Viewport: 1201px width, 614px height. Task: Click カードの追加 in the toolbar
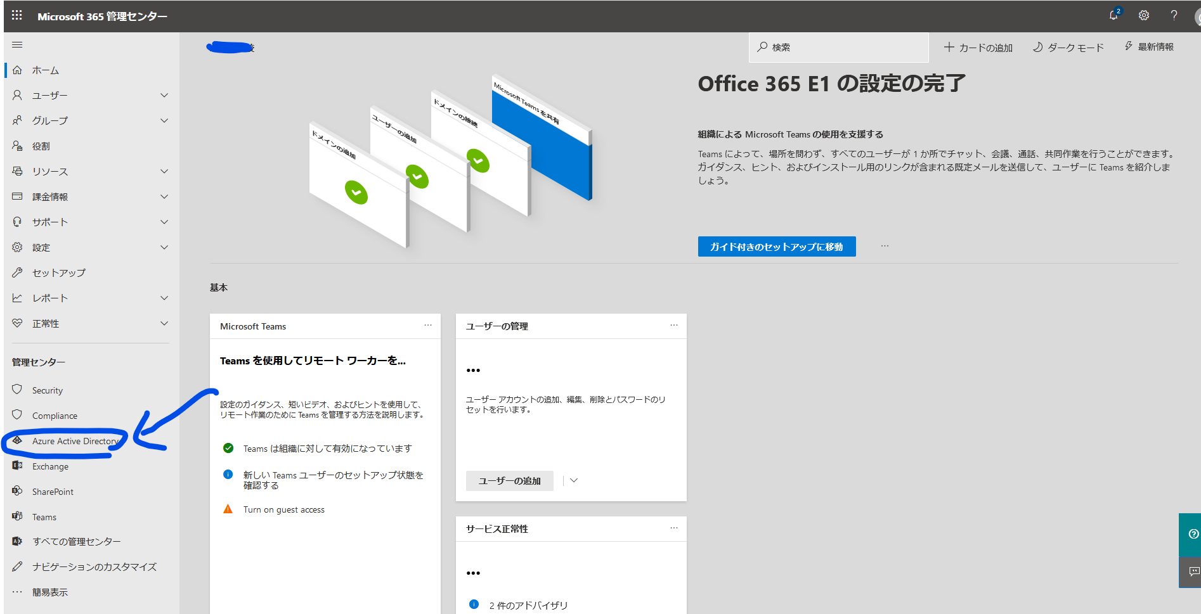click(x=978, y=48)
